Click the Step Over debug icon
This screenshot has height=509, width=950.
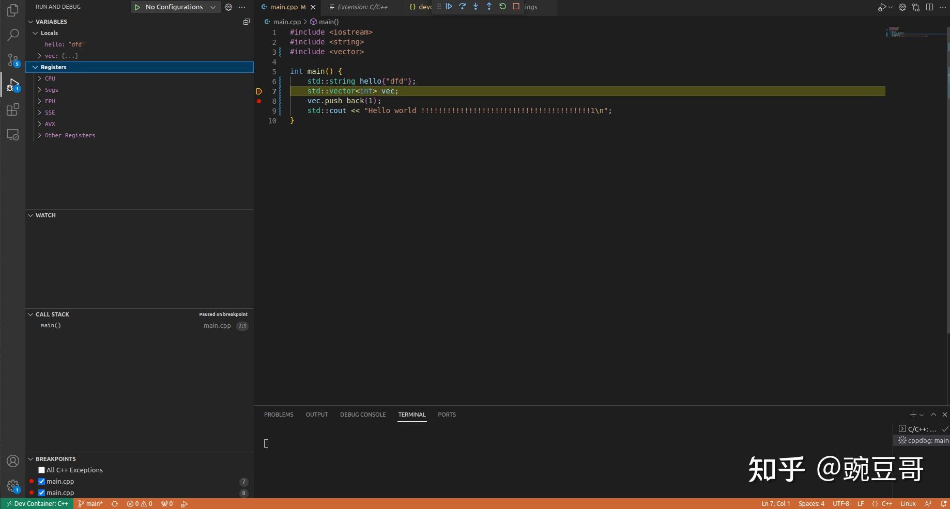(462, 7)
